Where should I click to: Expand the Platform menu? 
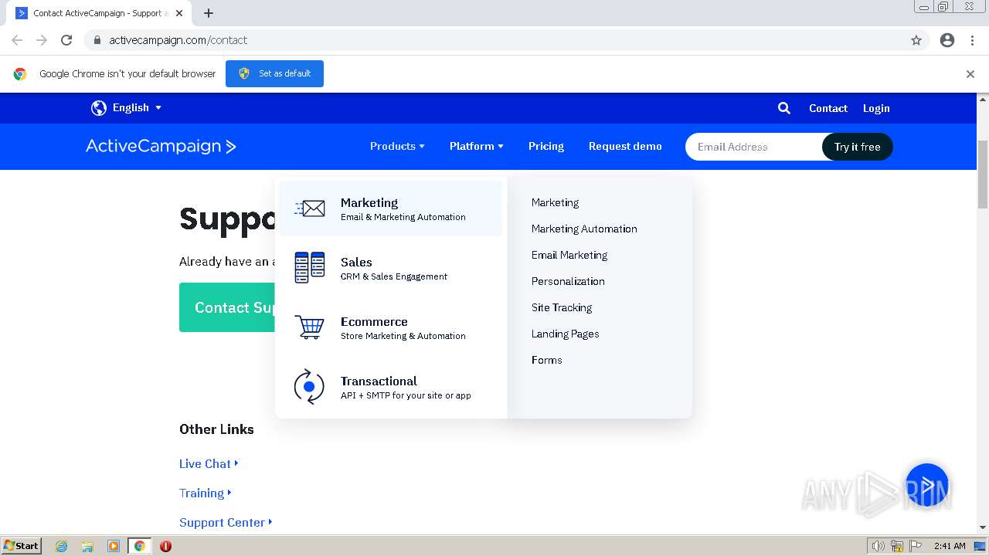(477, 146)
